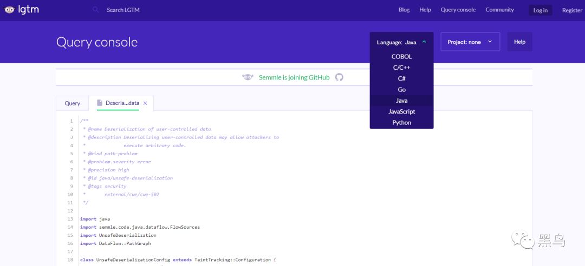Image resolution: width=585 pixels, height=266 pixels.
Task: Click line number 13 in the gutter
Action: pos(70,219)
